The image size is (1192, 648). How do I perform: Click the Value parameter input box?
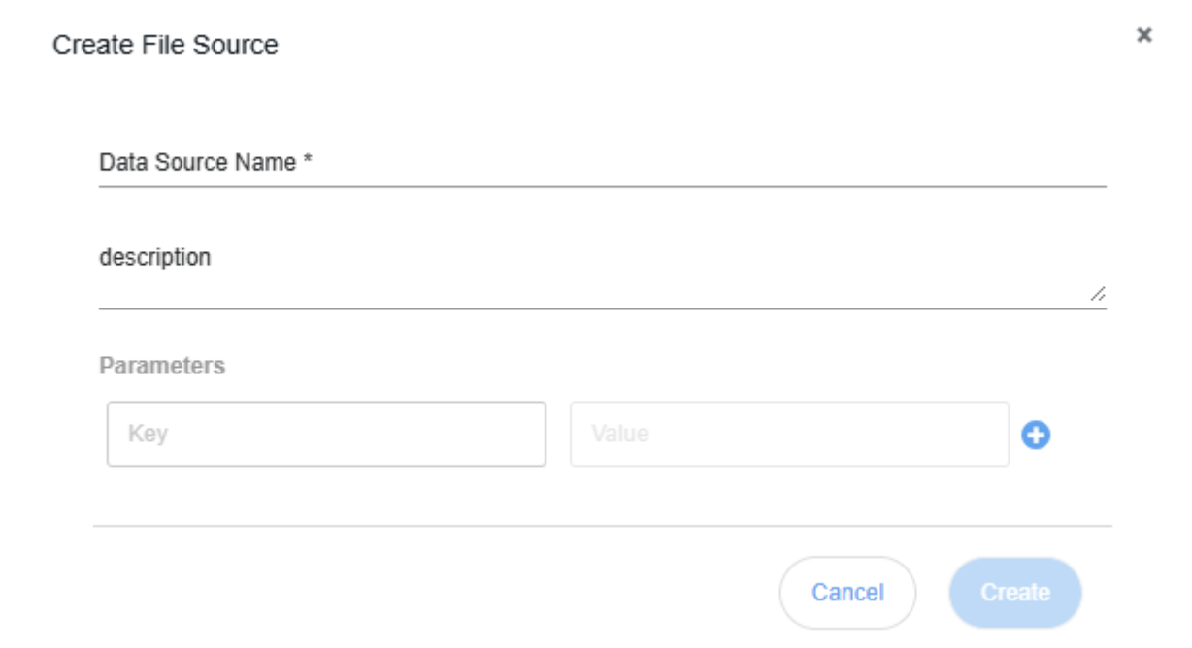[x=788, y=434]
